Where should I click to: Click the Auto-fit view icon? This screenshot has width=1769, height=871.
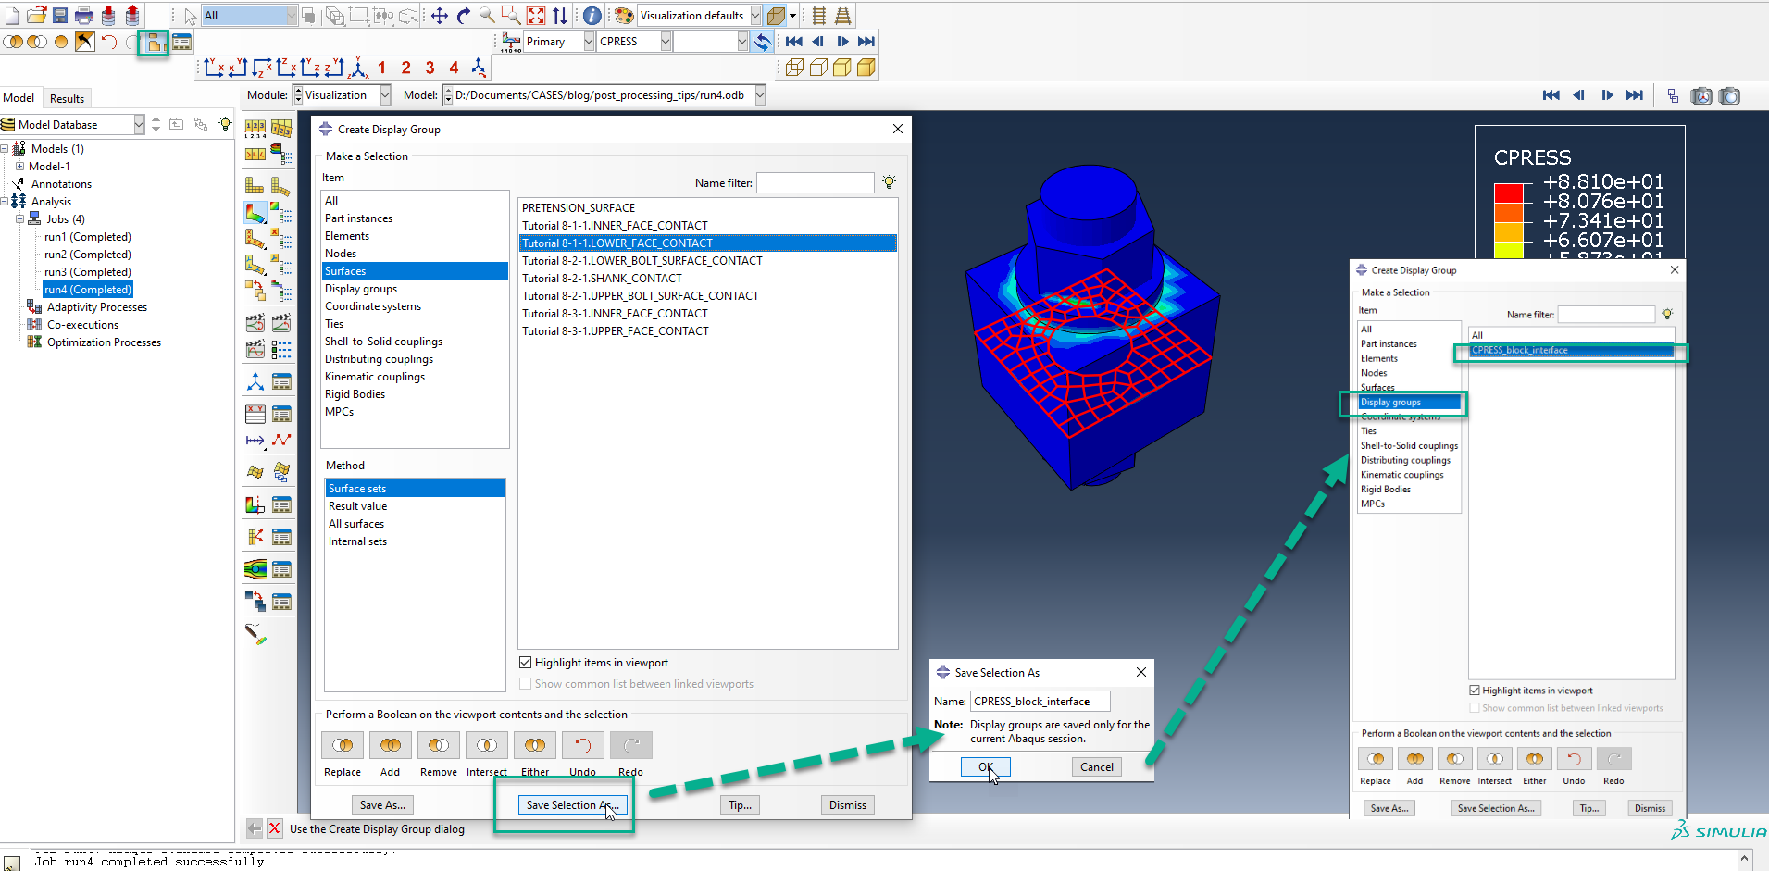[x=536, y=15]
